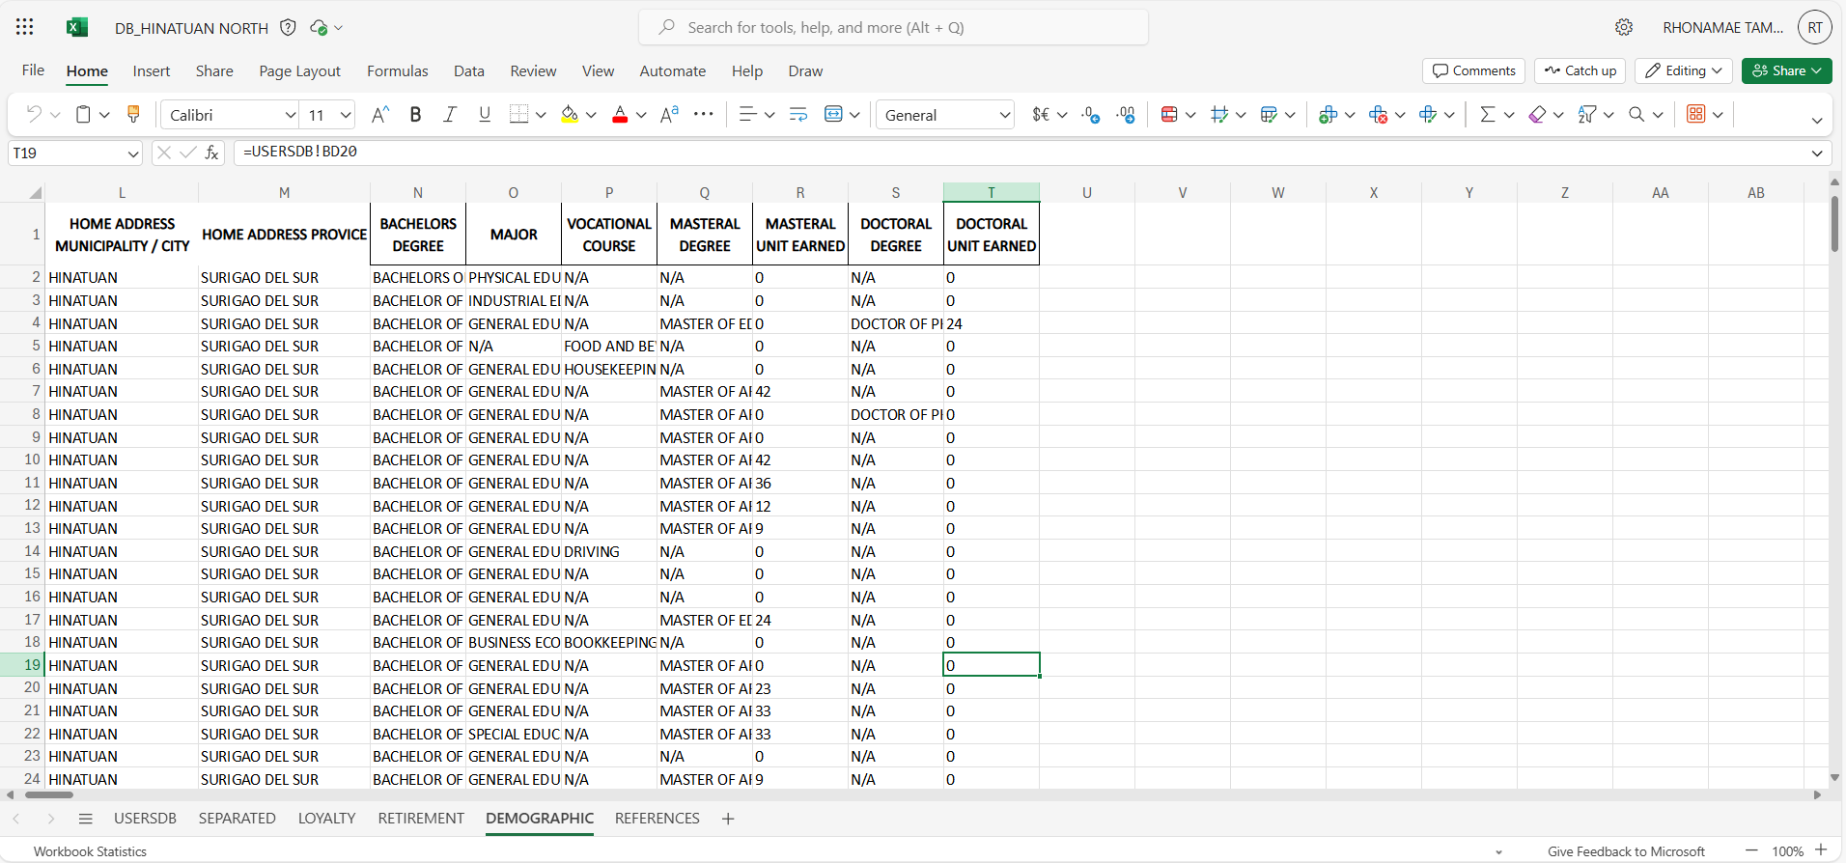Open the Formulas ribbon tab

tap(397, 71)
